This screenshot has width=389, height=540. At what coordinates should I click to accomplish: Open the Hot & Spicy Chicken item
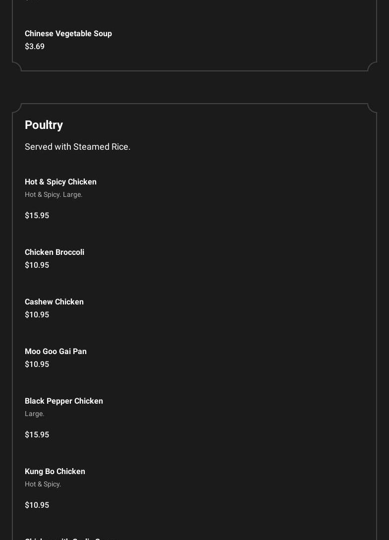coord(60,181)
